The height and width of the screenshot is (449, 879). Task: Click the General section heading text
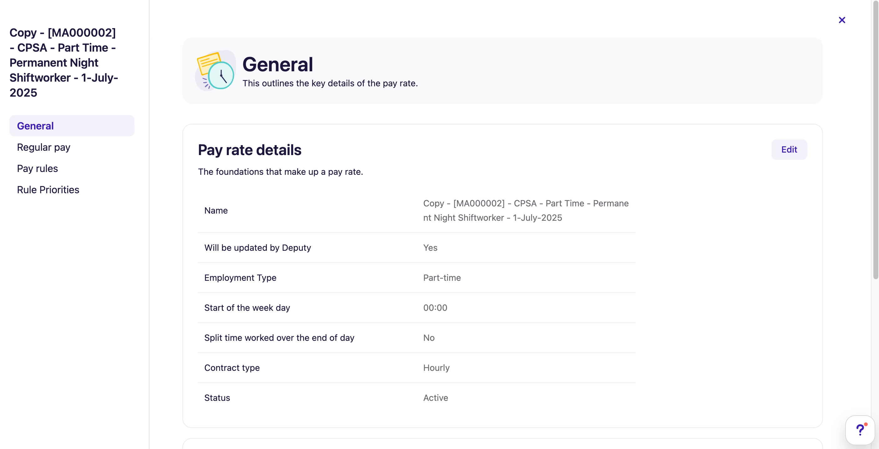tap(278, 64)
